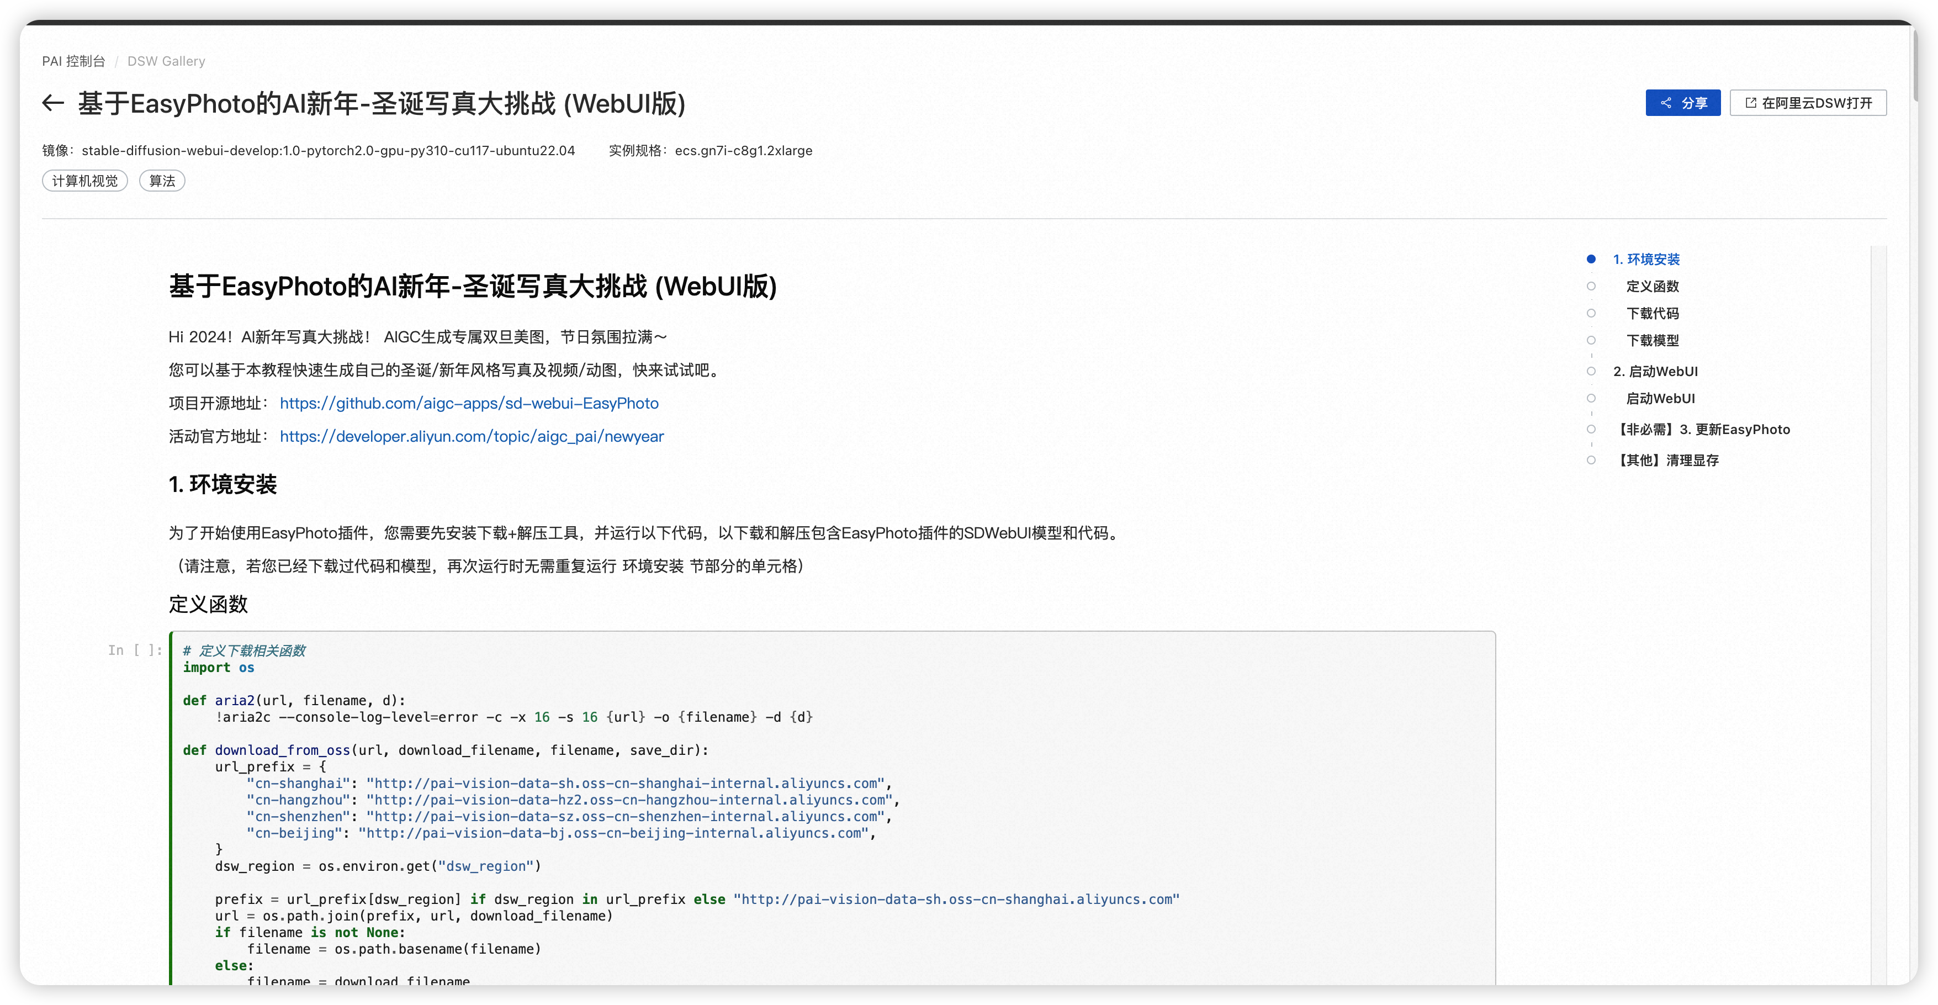Image resolution: width=1938 pixels, height=1005 pixels.
Task: Open the developer.aliyun.com newyear activity link
Action: [472, 436]
